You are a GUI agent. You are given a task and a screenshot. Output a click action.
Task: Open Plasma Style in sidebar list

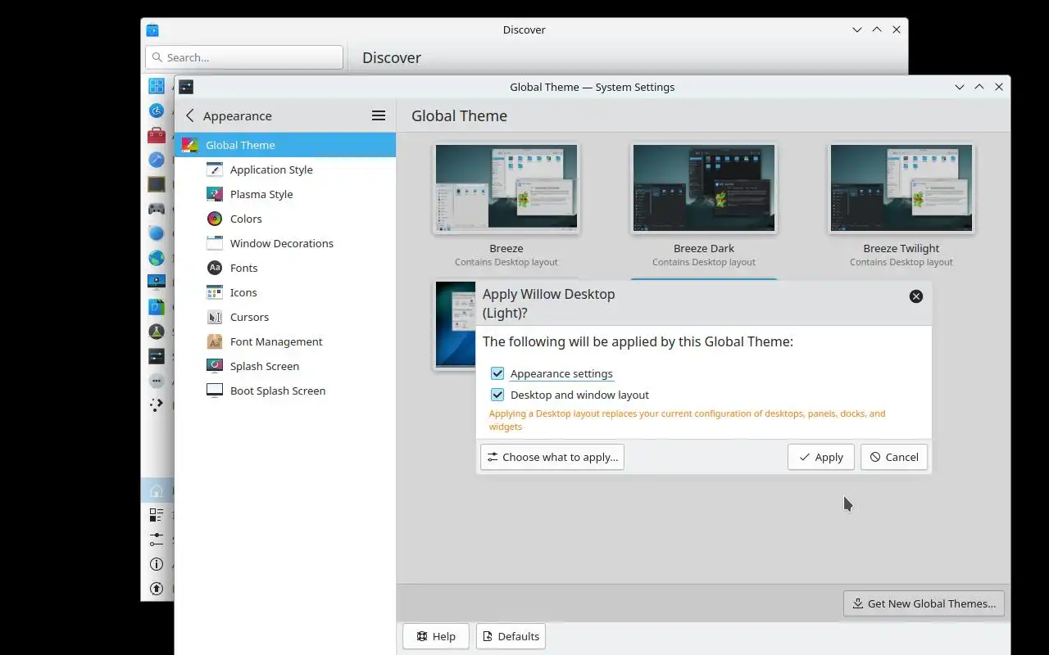(x=284, y=194)
